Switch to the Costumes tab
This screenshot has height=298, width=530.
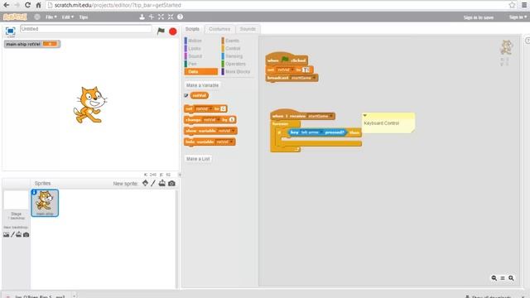[219, 29]
